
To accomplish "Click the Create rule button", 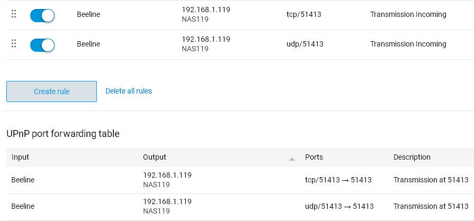I will click(52, 91).
